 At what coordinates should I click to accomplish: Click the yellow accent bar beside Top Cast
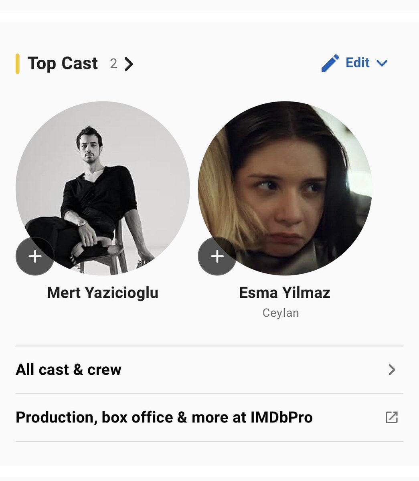point(18,64)
